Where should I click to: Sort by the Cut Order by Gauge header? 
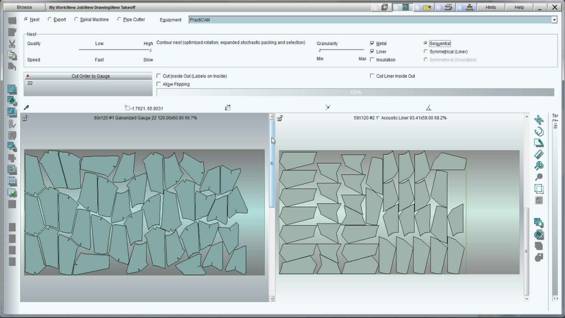click(90, 76)
